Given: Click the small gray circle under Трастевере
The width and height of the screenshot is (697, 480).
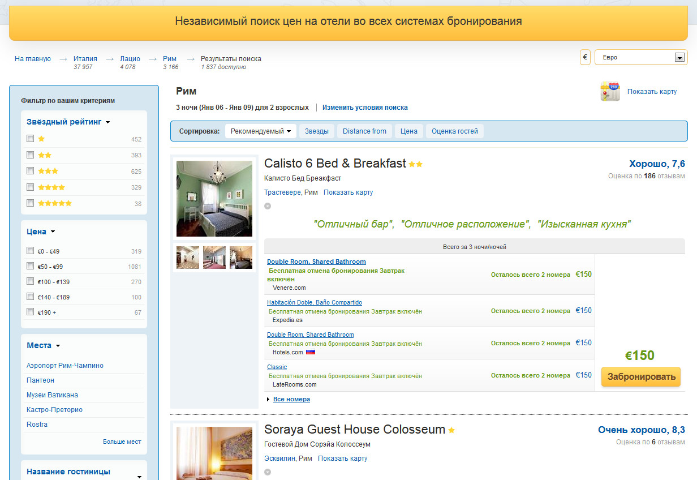Looking at the screenshot, I should pyautogui.click(x=268, y=206).
